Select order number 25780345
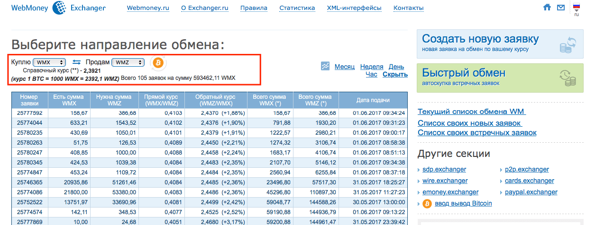The height and width of the screenshot is (225, 595). (29, 162)
